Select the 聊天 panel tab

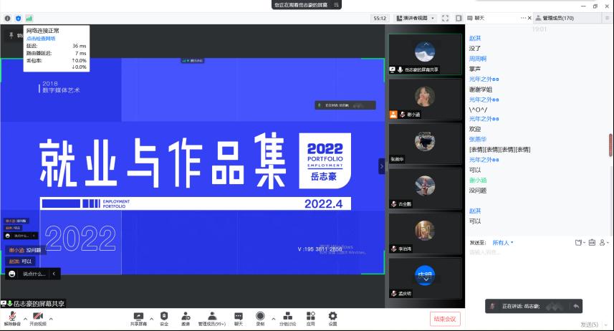point(479,18)
